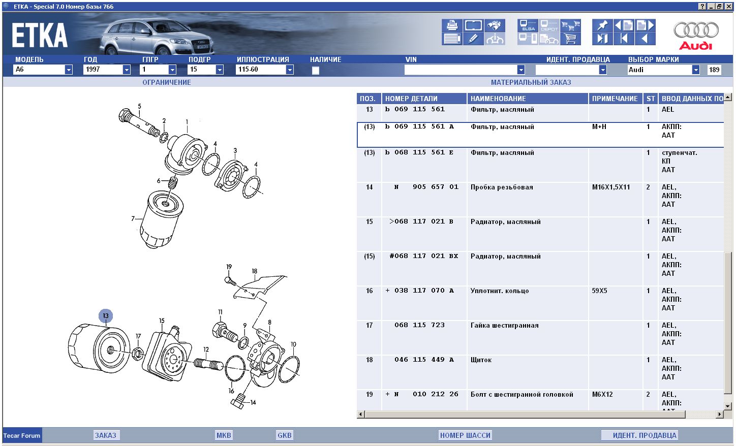
Task: Click the computer-to-list transfer icon
Action: [528, 39]
